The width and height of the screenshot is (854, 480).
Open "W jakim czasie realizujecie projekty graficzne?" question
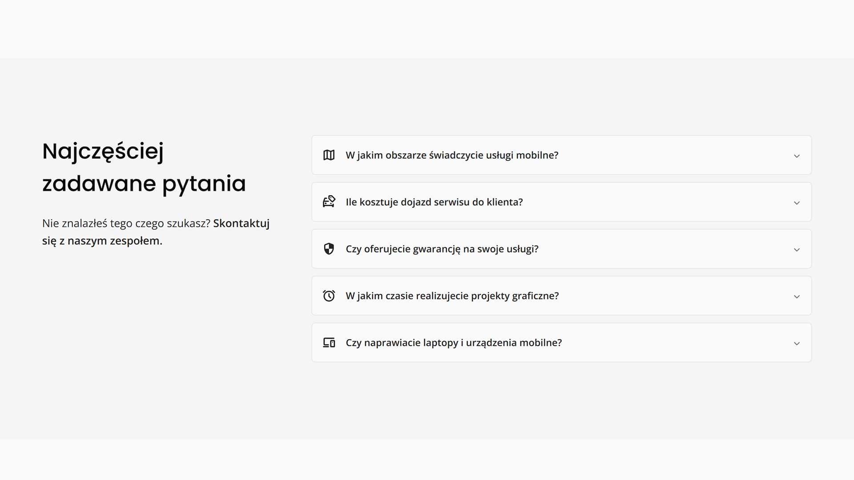coord(452,296)
